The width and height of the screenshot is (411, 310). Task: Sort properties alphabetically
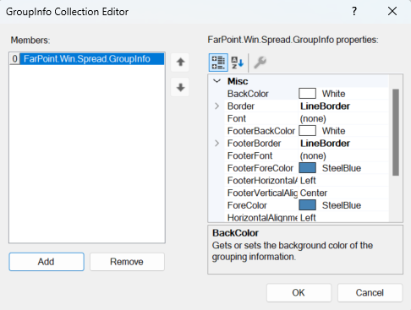tap(238, 63)
